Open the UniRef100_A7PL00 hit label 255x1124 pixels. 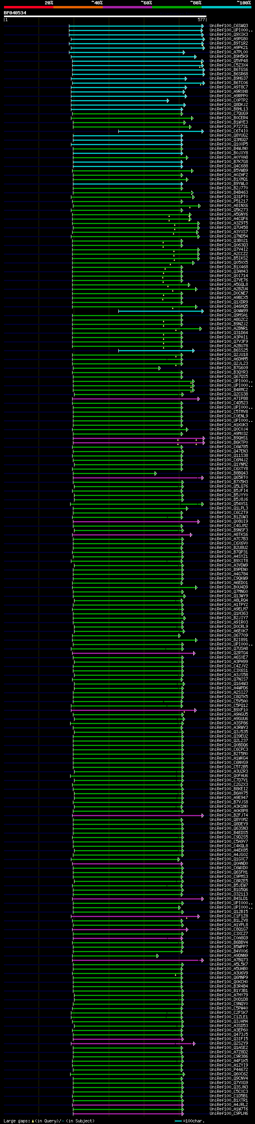[x=229, y=52]
